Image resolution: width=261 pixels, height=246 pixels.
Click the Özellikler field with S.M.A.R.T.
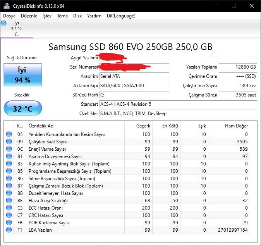[178, 114]
